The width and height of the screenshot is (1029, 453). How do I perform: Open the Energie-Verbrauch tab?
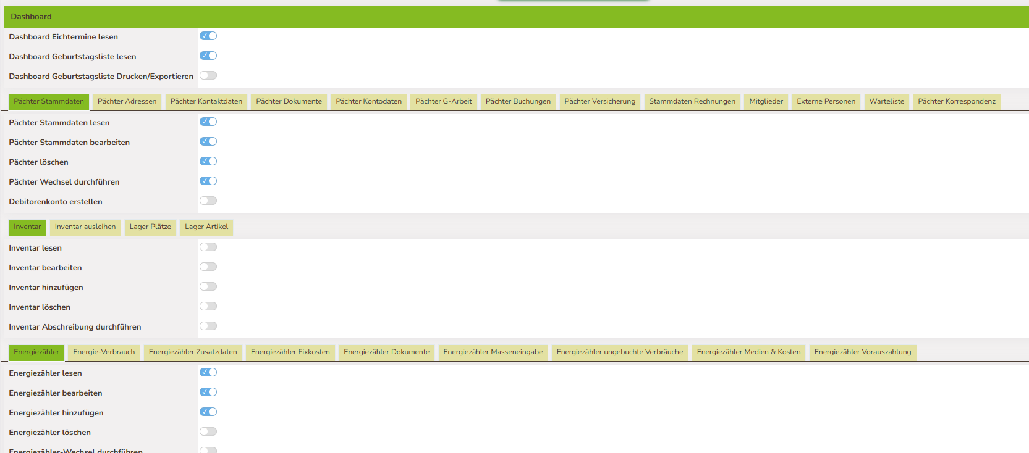point(104,352)
